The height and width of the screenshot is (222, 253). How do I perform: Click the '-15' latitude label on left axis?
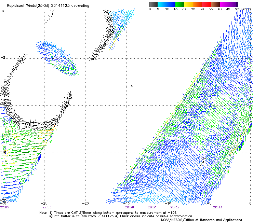point(3,152)
